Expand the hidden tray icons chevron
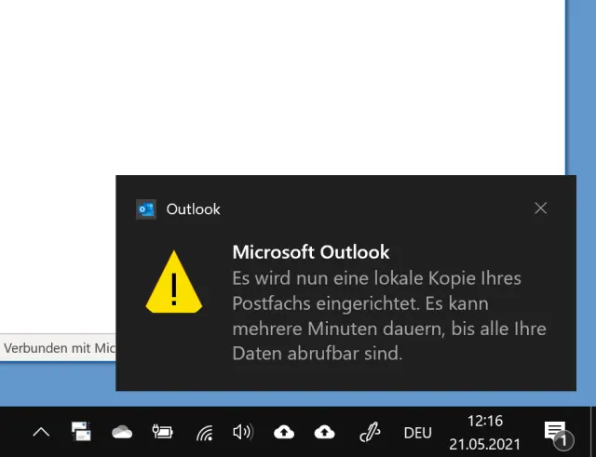Screen dimensions: 596x457 click(41, 432)
